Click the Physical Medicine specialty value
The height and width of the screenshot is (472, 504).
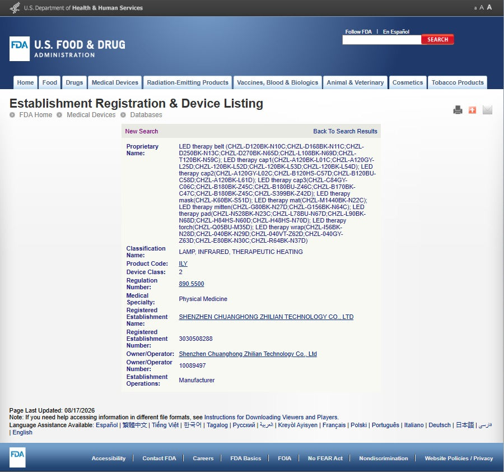coord(203,299)
